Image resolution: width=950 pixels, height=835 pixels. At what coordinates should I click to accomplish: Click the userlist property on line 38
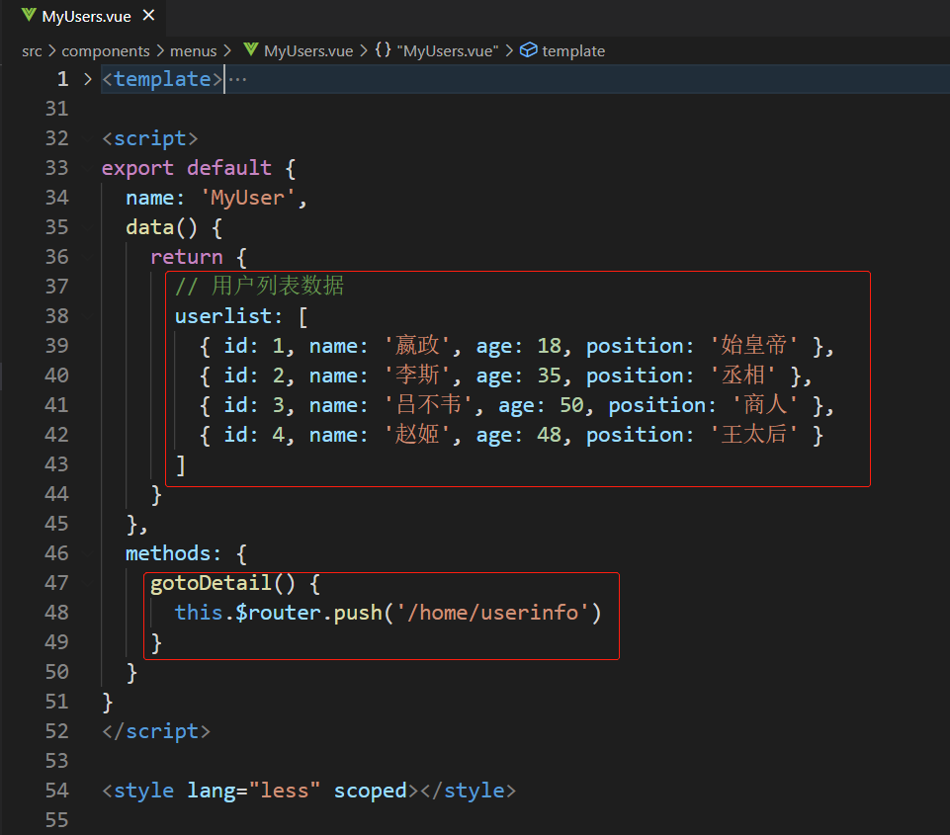click(223, 316)
